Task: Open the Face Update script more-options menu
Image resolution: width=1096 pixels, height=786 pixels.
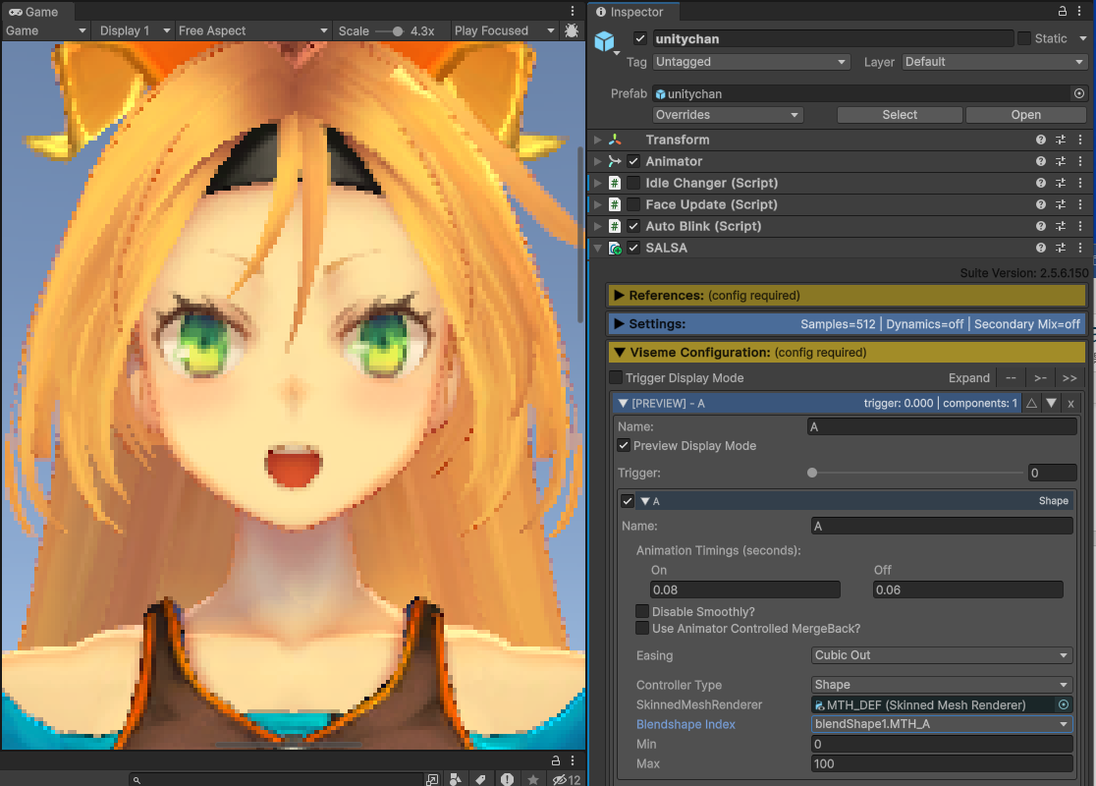Action: (x=1080, y=205)
